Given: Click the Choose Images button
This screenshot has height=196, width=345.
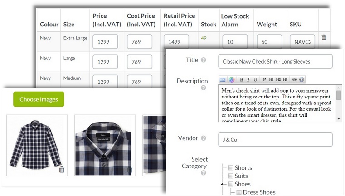Looking at the screenshot, I should 39,99.
